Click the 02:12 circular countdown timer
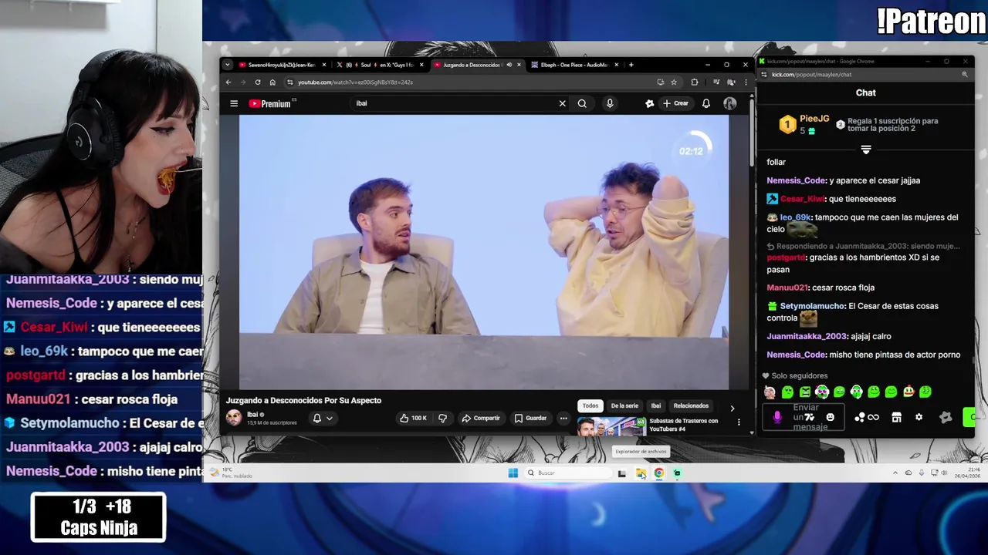The height and width of the screenshot is (555, 988). pyautogui.click(x=692, y=151)
